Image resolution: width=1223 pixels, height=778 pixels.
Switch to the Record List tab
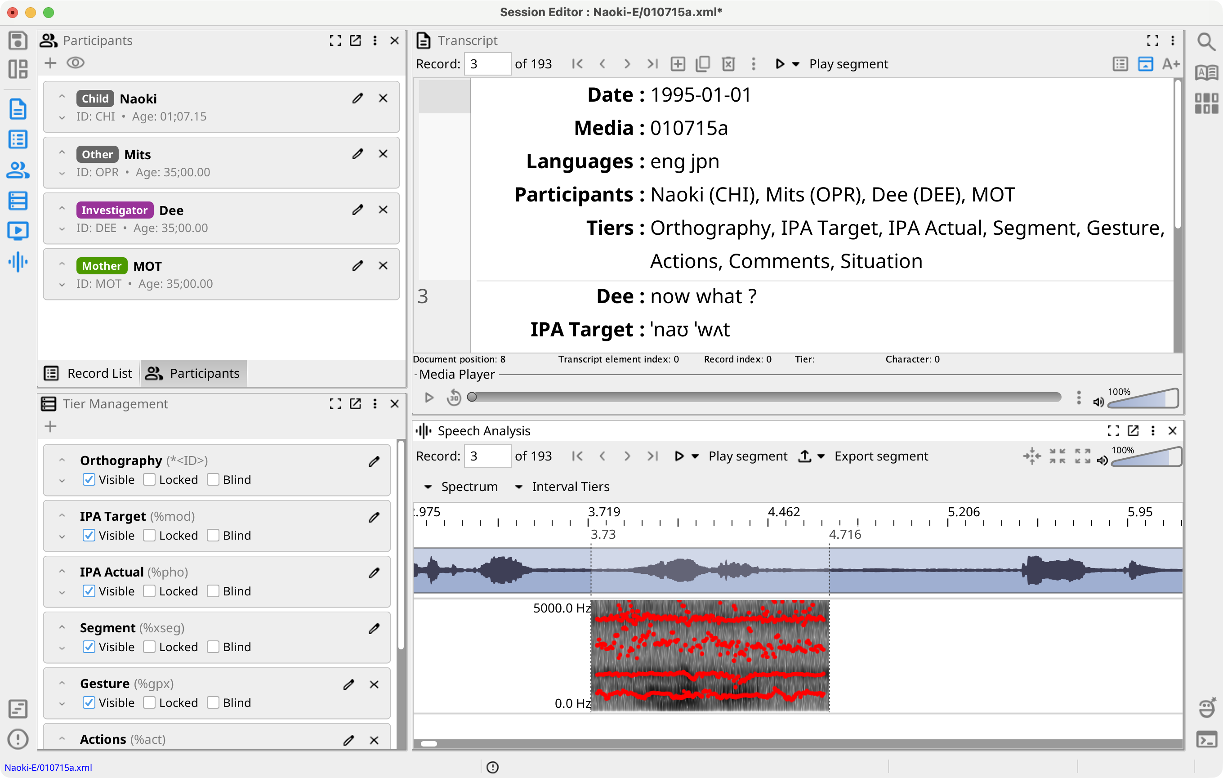89,373
